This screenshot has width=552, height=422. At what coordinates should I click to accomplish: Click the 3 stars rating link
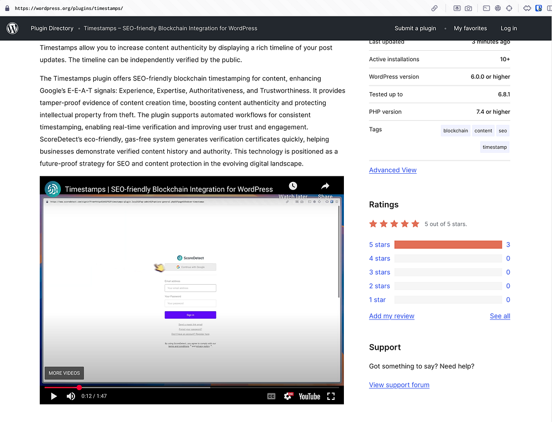click(380, 272)
